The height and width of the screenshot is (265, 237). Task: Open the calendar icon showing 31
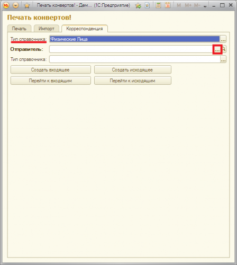tap(168, 5)
